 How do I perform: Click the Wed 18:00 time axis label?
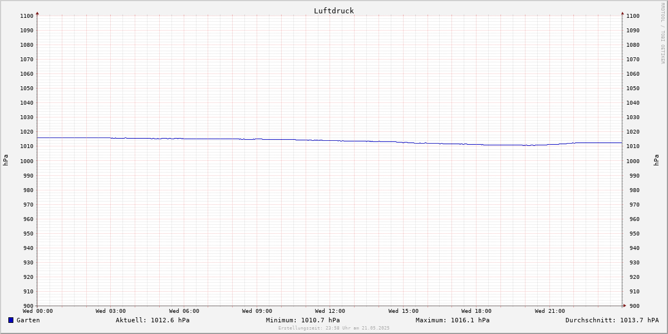(477, 311)
